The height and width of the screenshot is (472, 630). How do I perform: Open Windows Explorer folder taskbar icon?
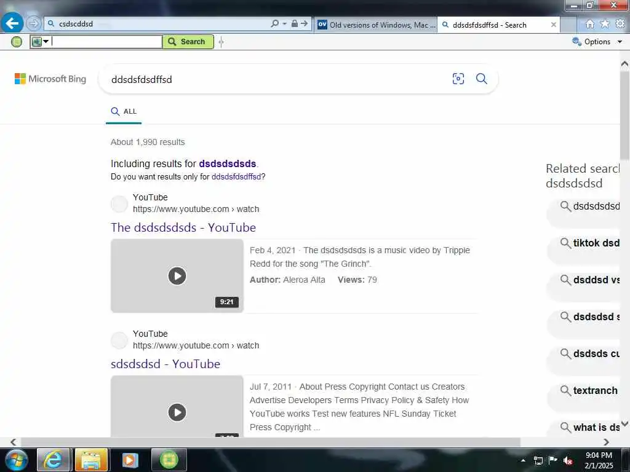pyautogui.click(x=91, y=460)
